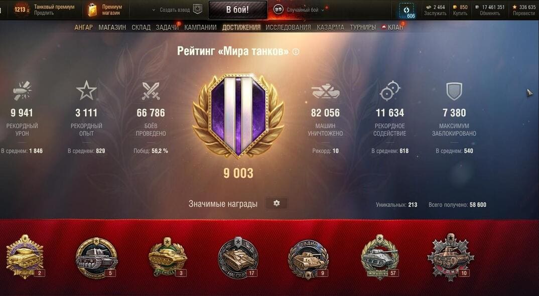Select the Halonen medal icon
Image resolution: width=539 pixels, height=296 pixels.
(238, 258)
